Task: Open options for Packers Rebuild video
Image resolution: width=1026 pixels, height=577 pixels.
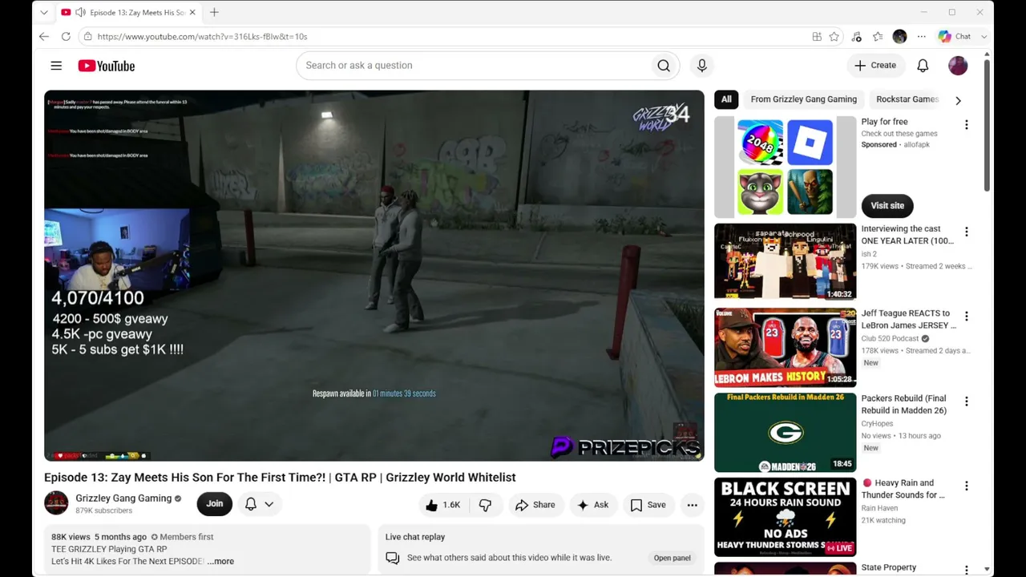Action: 967,401
